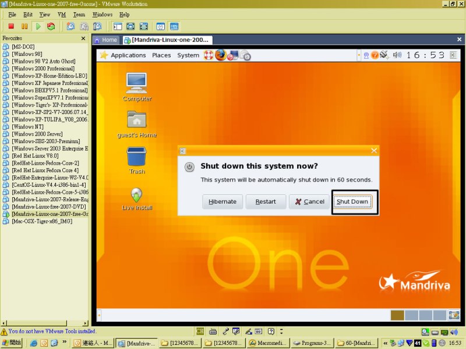Image resolution: width=466 pixels, height=349 pixels.
Task: Enter Full Screen mode from the toolbar
Action: point(130,26)
